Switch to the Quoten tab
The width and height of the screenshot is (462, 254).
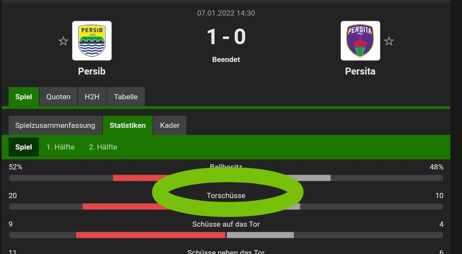click(59, 97)
